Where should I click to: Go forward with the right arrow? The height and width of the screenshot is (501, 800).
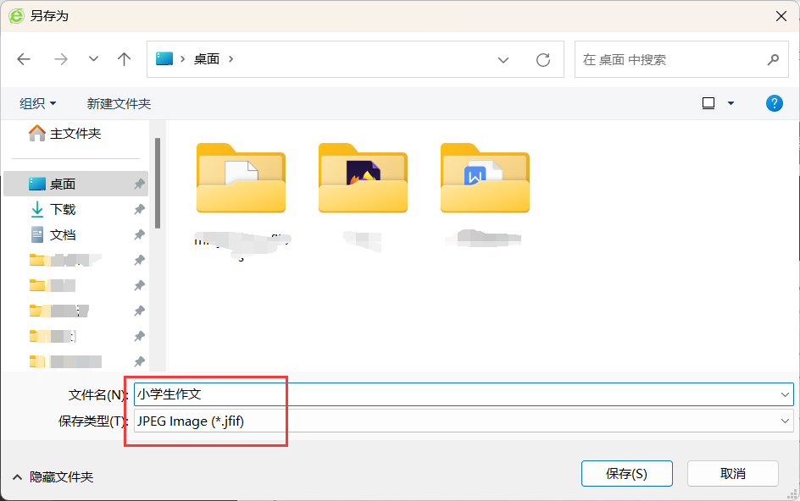click(x=61, y=59)
